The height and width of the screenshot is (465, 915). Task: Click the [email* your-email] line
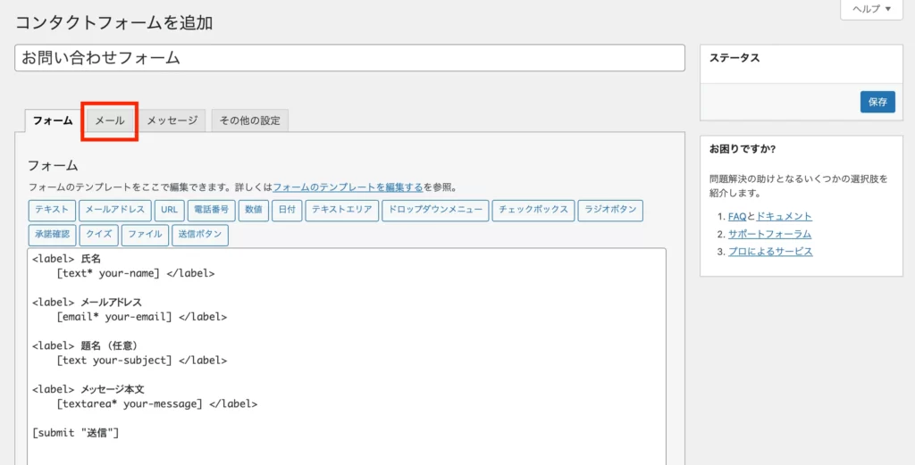click(x=142, y=317)
